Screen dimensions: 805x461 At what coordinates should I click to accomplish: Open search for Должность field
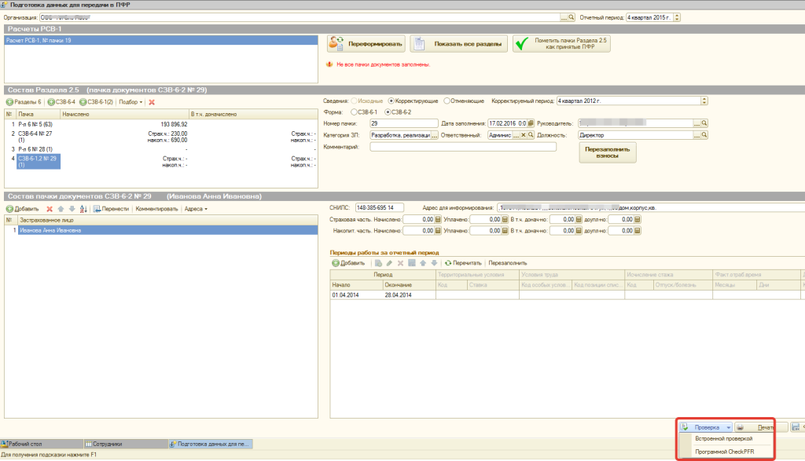pos(704,135)
